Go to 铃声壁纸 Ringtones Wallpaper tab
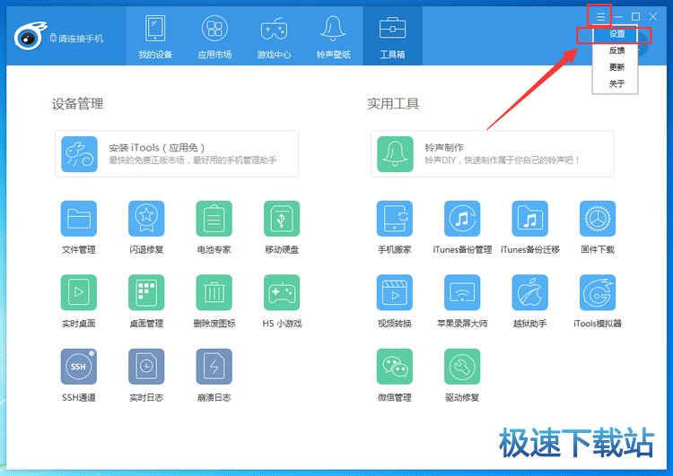Viewport: 673px width, 476px height. tap(333, 36)
